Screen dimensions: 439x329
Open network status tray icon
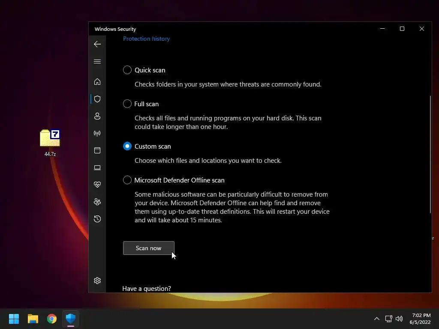click(388, 319)
